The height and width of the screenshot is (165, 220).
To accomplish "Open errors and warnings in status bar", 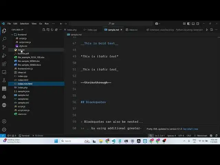I will click(12, 135).
